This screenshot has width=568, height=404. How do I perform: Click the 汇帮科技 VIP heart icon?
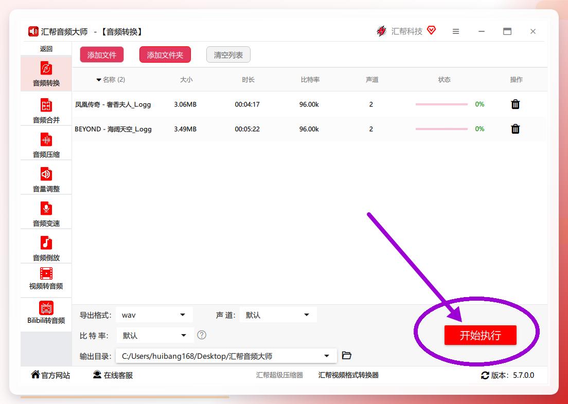click(431, 30)
